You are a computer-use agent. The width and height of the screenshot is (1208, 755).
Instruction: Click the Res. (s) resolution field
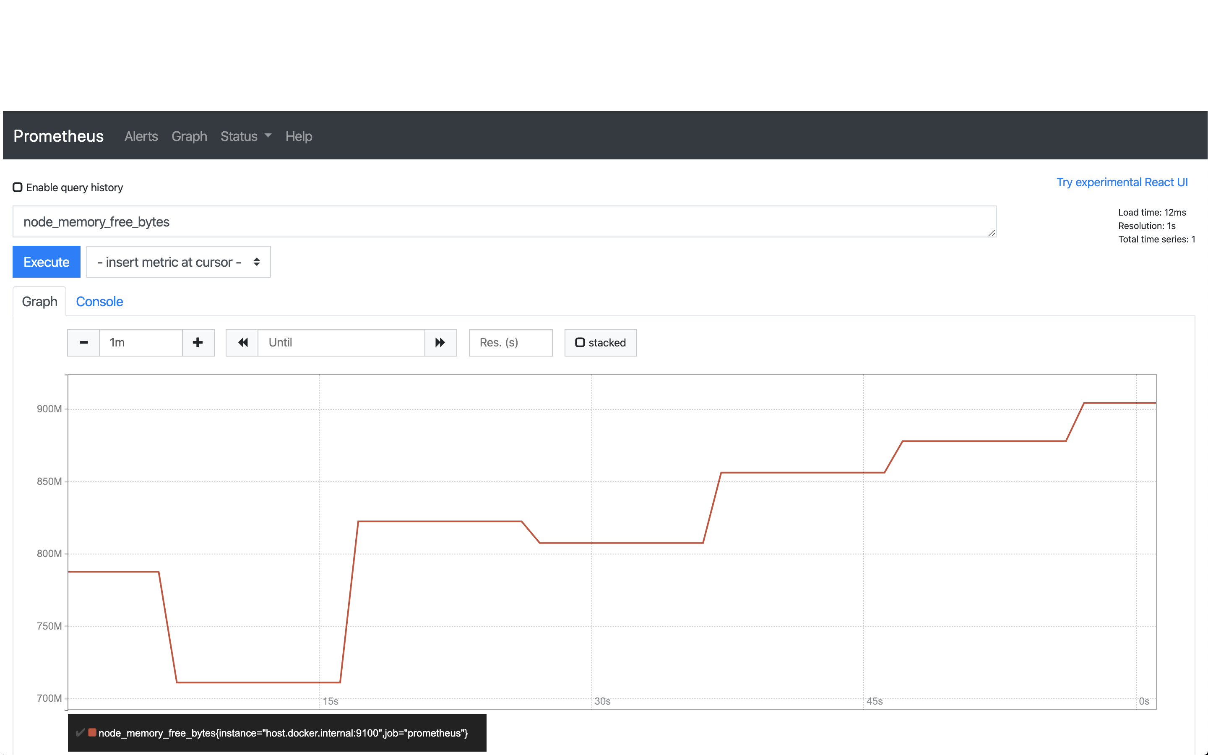(510, 343)
